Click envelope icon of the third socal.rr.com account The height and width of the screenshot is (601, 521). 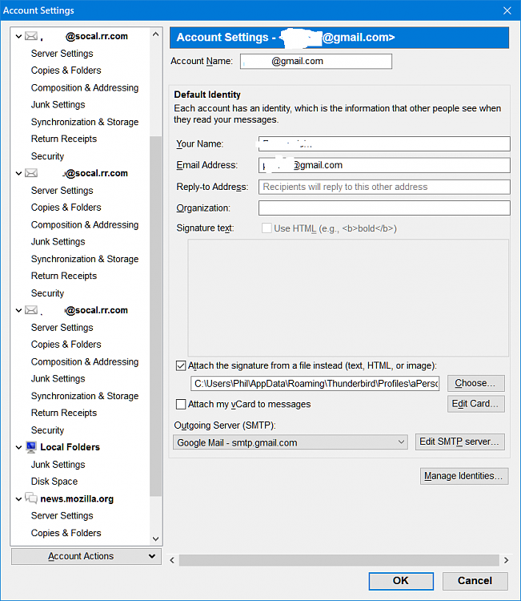(31, 310)
